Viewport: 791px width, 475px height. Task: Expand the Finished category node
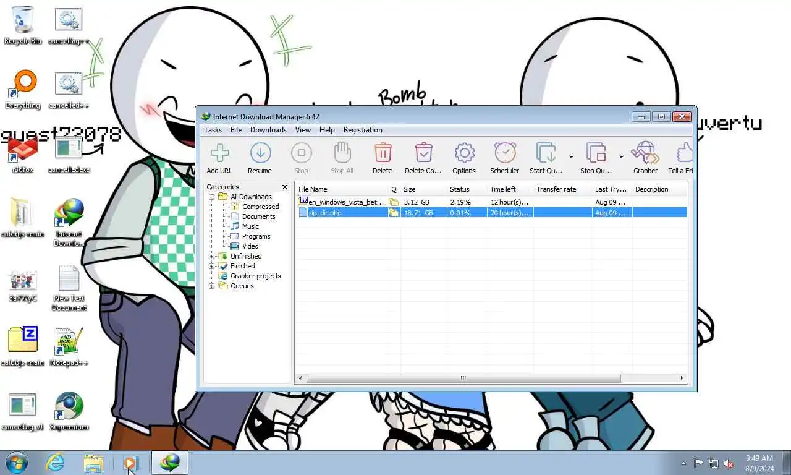(x=211, y=266)
